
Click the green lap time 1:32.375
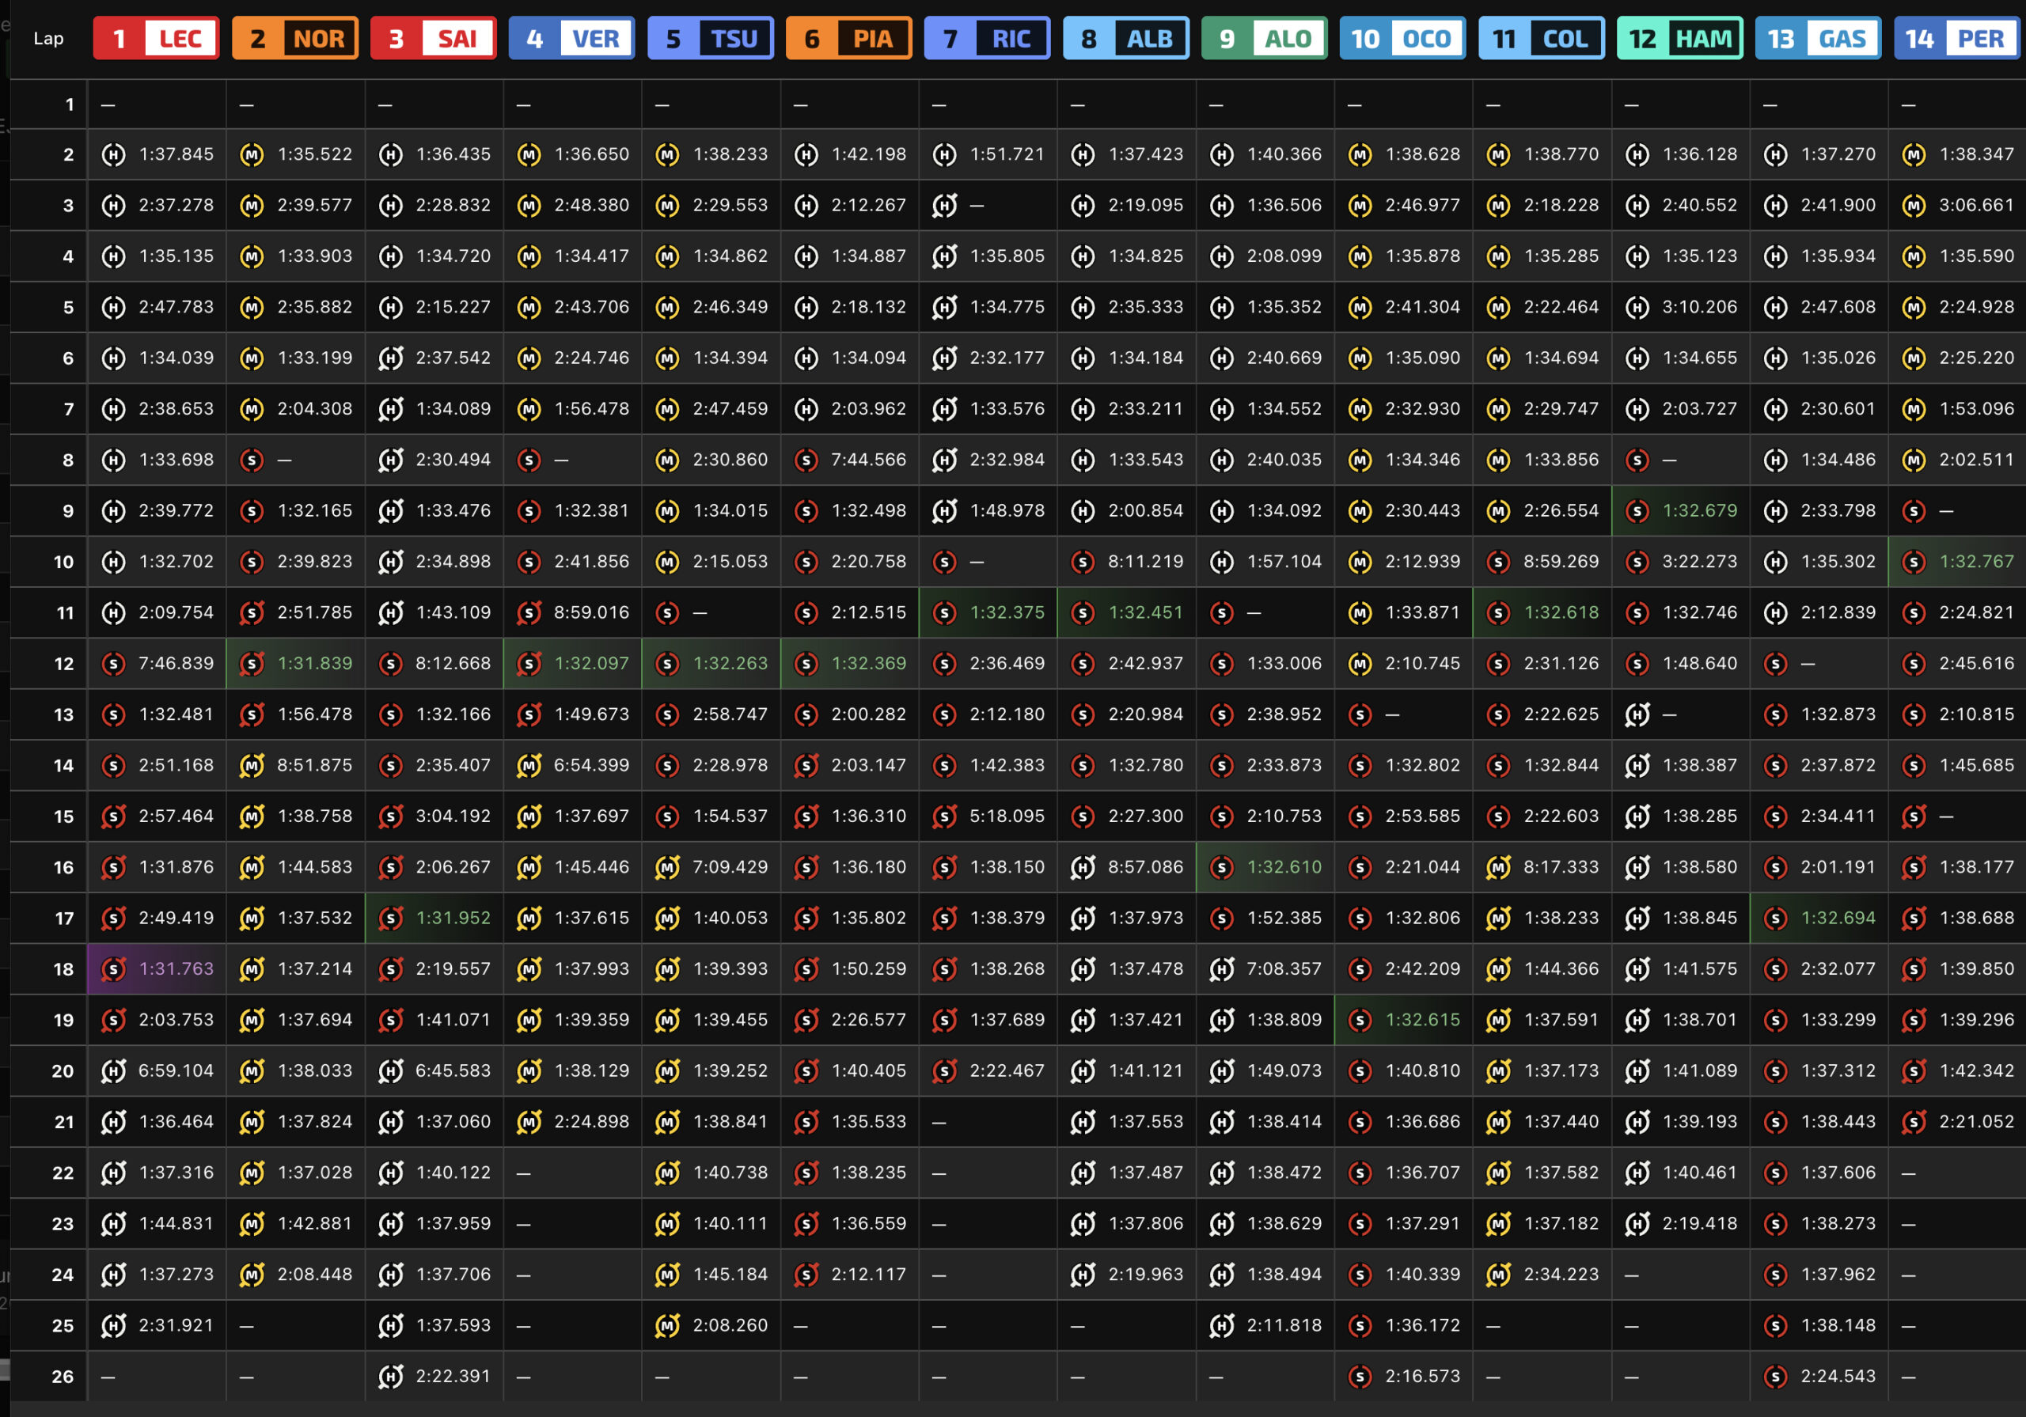click(x=1007, y=612)
